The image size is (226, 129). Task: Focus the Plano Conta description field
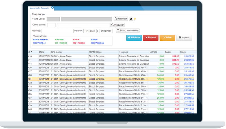click(87, 19)
